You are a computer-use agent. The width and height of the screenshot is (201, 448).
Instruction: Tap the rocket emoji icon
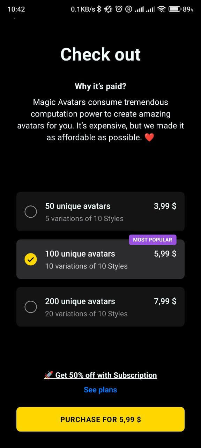48,375
